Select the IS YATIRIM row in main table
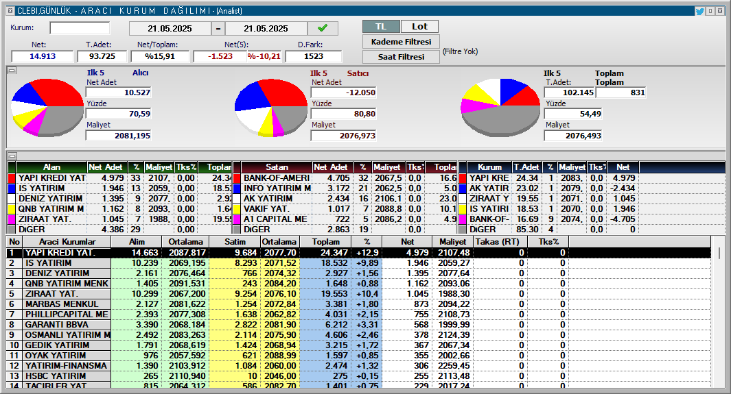 tap(358, 263)
